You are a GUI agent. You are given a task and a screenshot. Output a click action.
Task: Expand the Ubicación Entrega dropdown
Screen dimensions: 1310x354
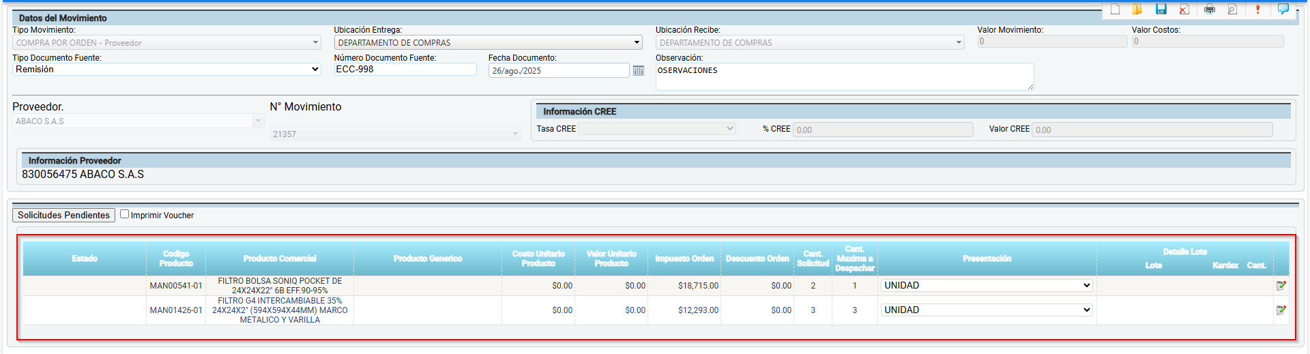point(489,42)
